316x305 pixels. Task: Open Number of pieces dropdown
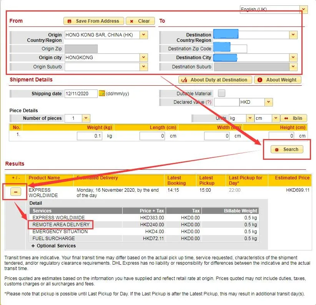86,118
